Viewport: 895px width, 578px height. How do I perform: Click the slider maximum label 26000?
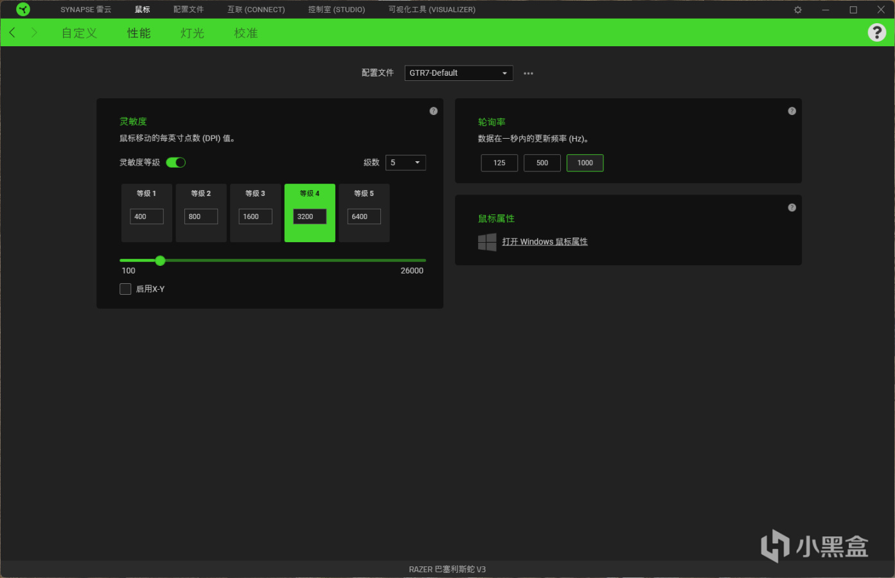tap(412, 271)
